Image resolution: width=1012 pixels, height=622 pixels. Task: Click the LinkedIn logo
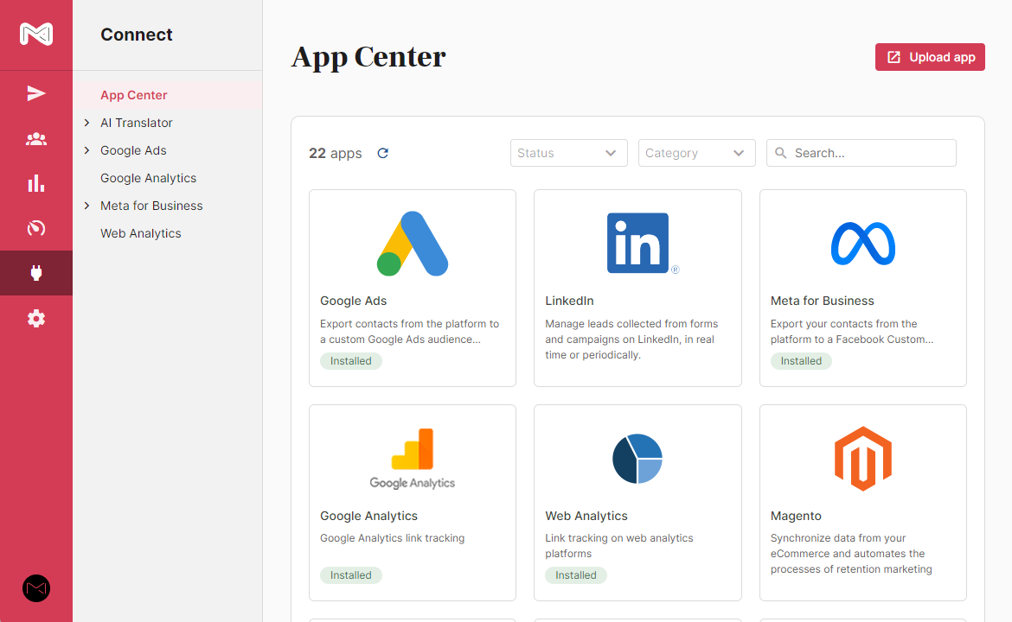click(643, 244)
